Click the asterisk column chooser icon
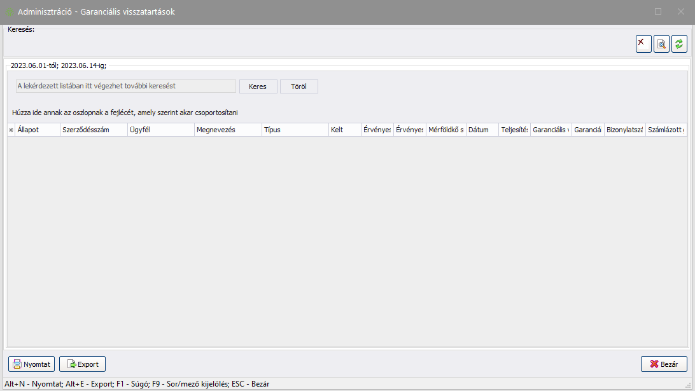This screenshot has height=391, width=695. [x=11, y=130]
